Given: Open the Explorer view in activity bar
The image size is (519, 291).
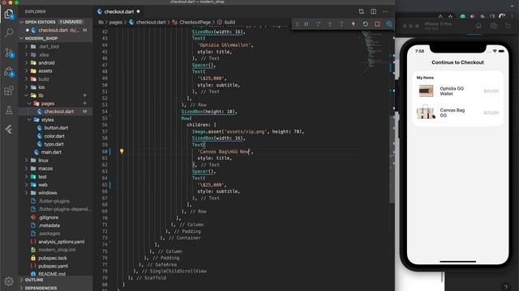Looking at the screenshot, I should (9, 14).
